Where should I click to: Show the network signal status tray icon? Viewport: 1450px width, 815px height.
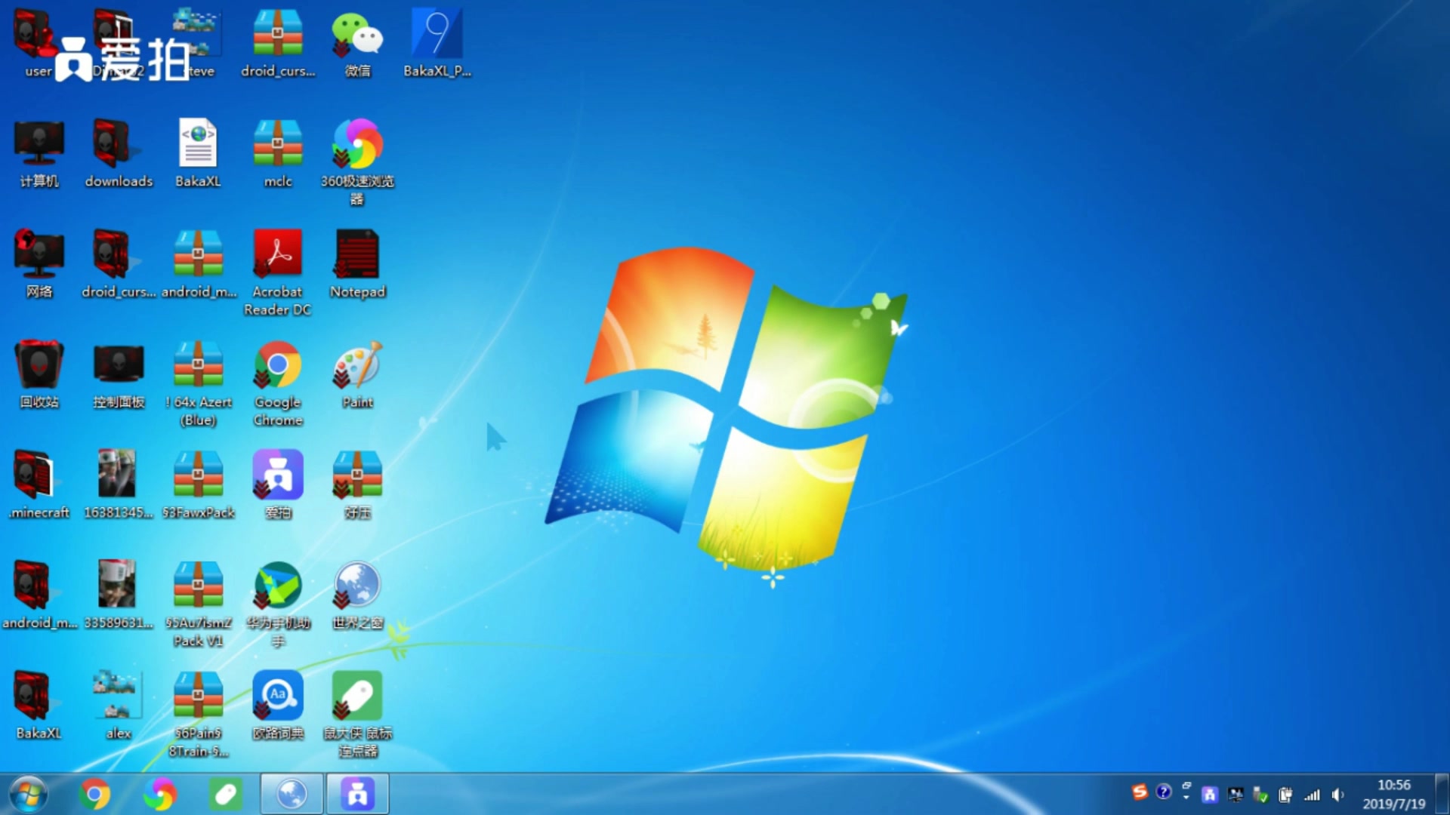(1313, 795)
